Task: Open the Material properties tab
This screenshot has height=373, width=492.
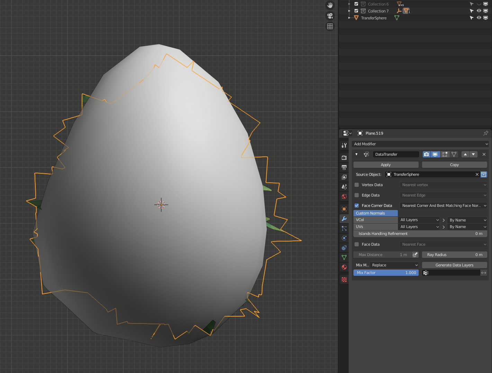Action: click(344, 267)
